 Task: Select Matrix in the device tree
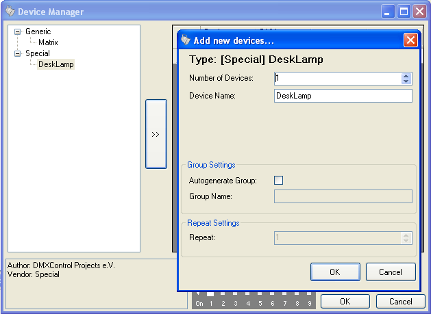point(48,42)
